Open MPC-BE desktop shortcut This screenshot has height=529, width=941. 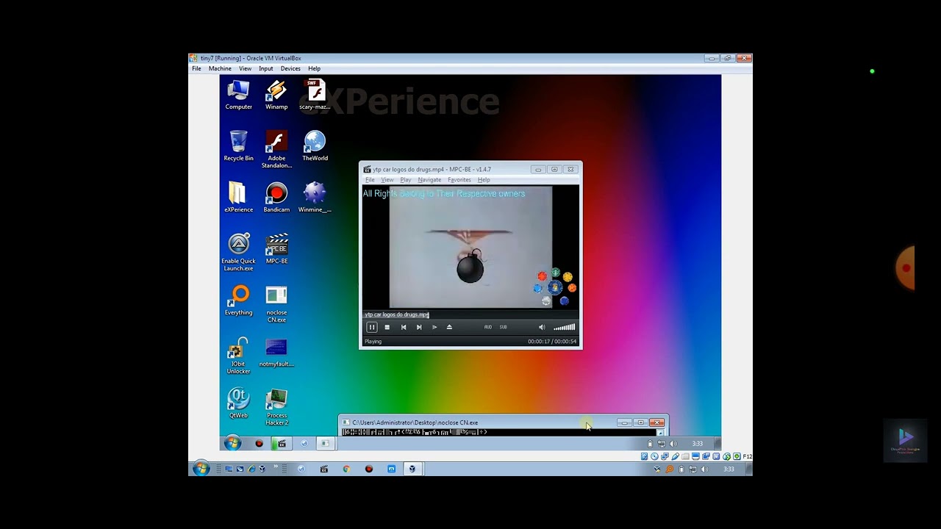pos(276,250)
